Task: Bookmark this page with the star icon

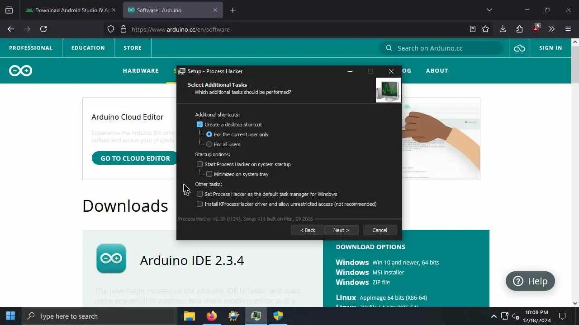Action: (x=485, y=29)
